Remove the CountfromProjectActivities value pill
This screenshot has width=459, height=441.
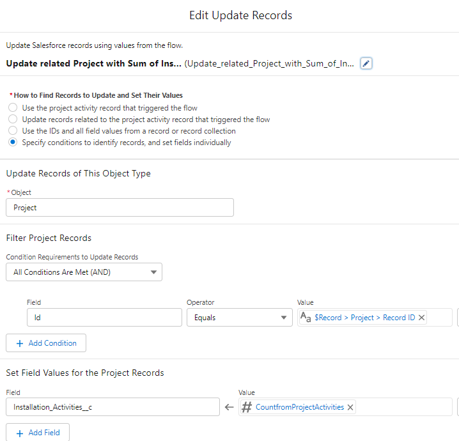click(x=350, y=407)
